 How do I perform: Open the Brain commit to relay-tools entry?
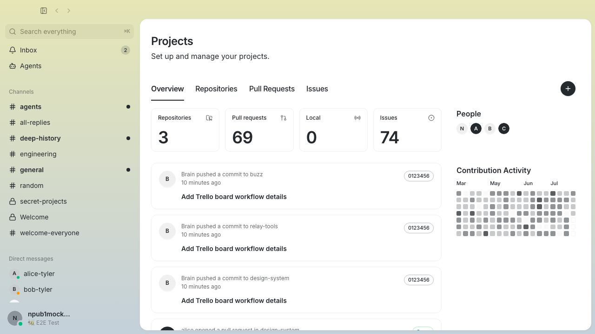[x=296, y=238]
